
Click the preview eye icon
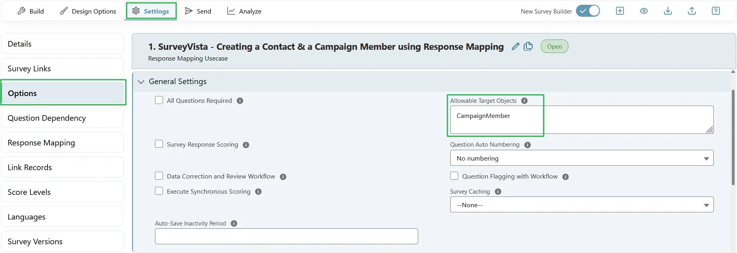coord(644,11)
